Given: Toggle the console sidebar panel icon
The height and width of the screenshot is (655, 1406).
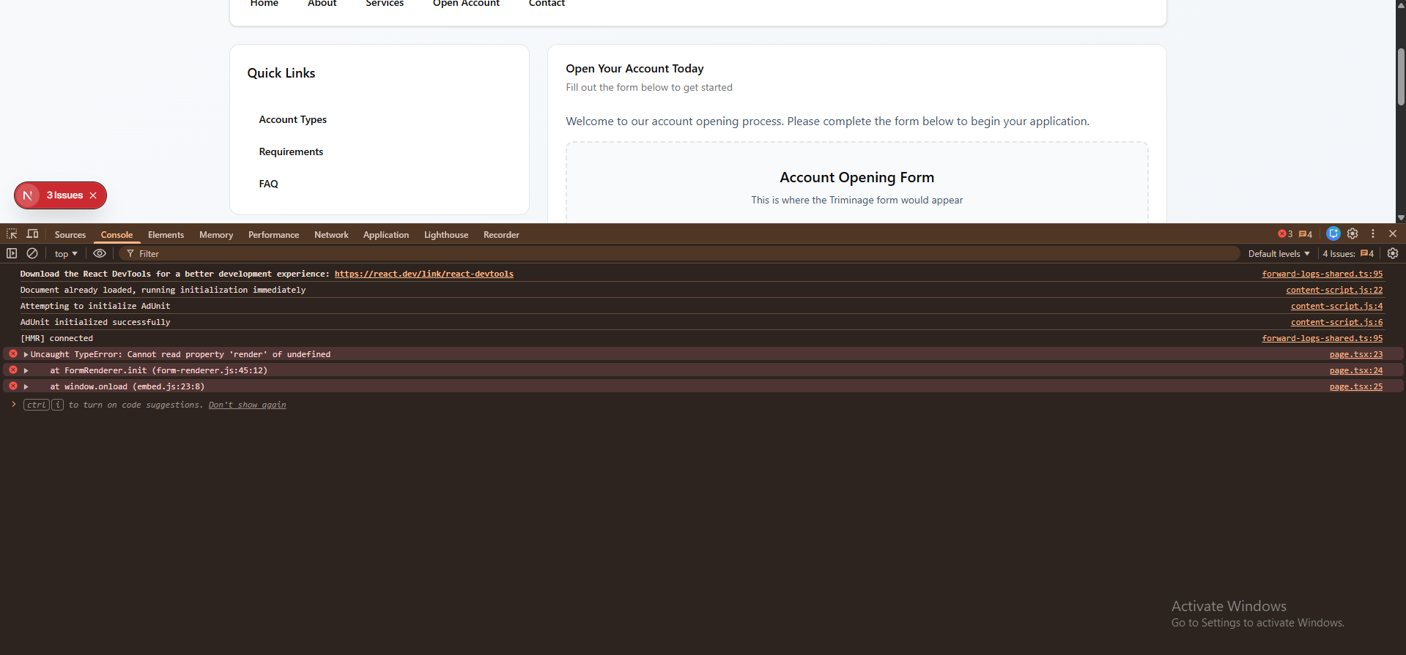Looking at the screenshot, I should pyautogui.click(x=12, y=253).
